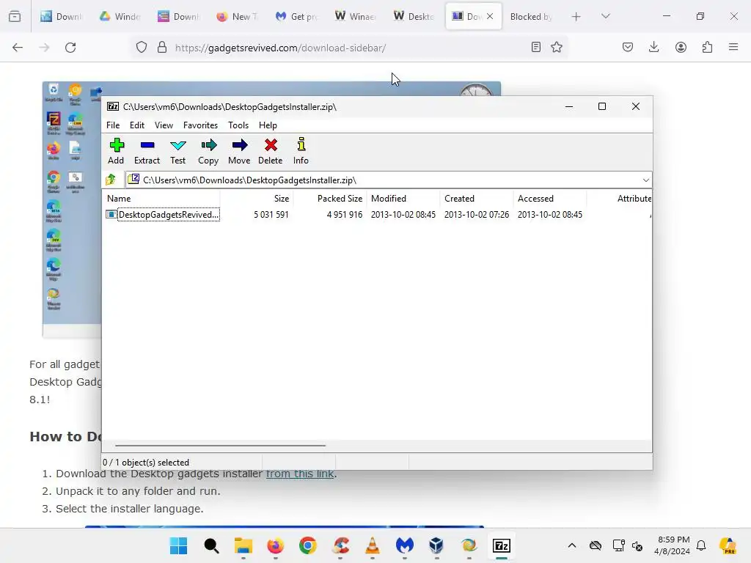The width and height of the screenshot is (751, 563).
Task: Open notifications bell in taskbar
Action: tap(701, 545)
